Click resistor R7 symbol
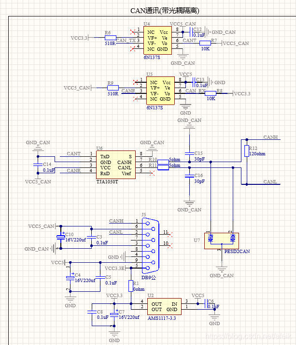This screenshot has width=296, height=345. tap(205, 43)
